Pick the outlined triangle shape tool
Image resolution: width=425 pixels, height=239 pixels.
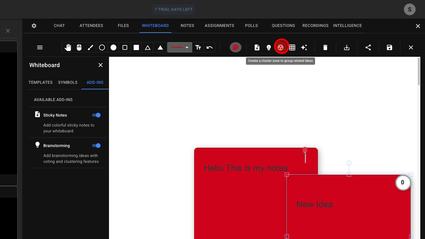tap(148, 47)
